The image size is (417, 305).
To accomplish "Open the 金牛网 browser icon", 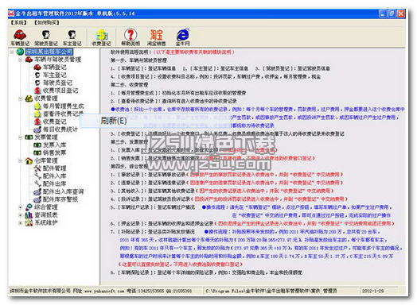I will (183, 37).
